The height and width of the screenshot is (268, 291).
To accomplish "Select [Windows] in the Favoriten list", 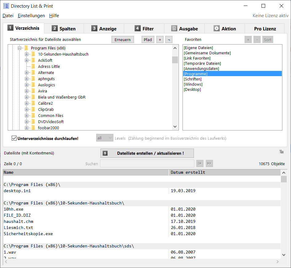I will pyautogui.click(x=193, y=84).
